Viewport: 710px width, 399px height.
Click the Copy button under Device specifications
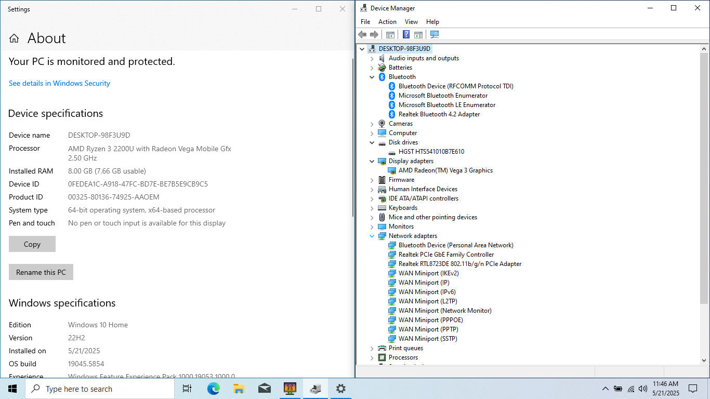(32, 244)
